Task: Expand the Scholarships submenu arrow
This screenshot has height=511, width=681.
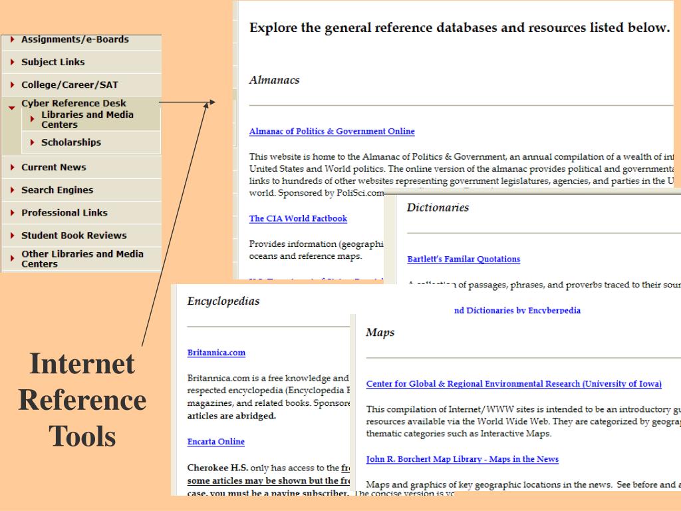Action: click(x=32, y=142)
